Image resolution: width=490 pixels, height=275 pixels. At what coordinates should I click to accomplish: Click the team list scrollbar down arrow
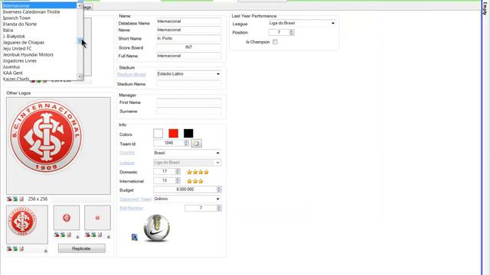[80, 76]
